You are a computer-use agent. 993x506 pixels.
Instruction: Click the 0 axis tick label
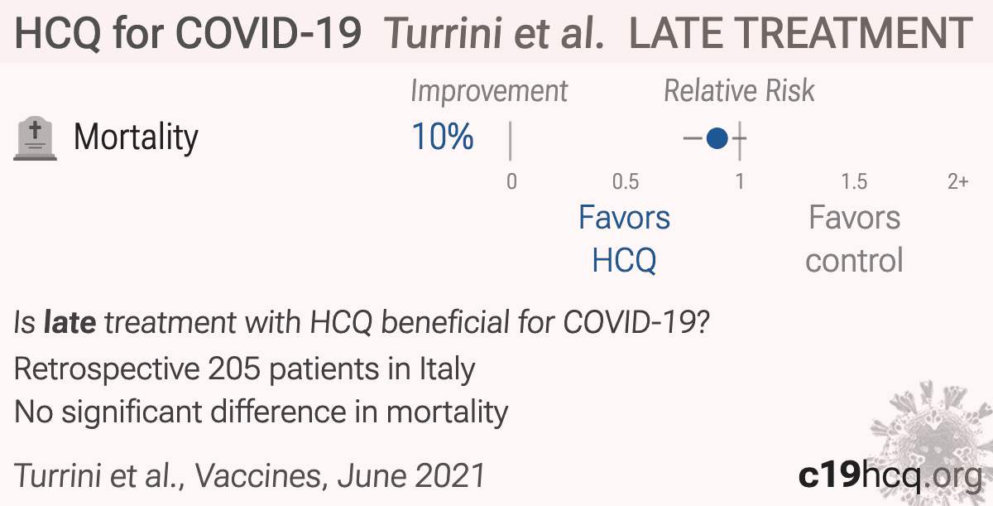(511, 181)
